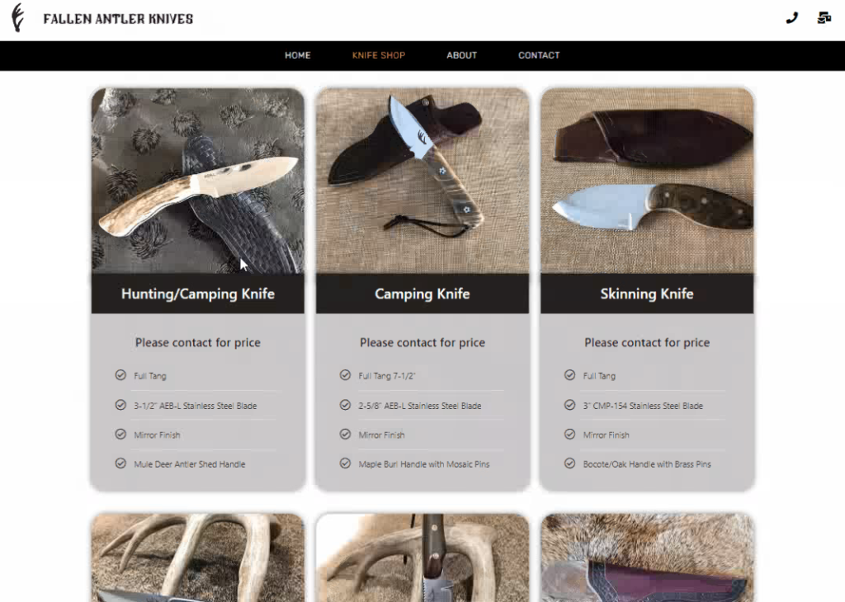845x602 pixels.
Task: Click the antler logo icon
Action: (18, 18)
